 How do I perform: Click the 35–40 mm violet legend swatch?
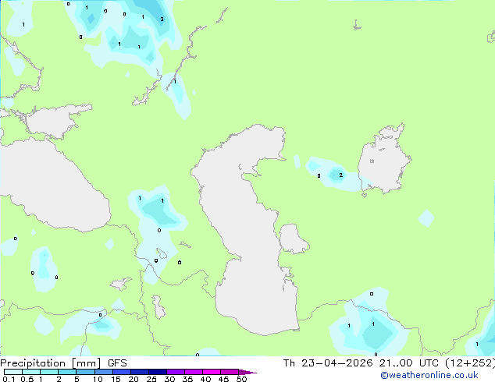(193, 372)
